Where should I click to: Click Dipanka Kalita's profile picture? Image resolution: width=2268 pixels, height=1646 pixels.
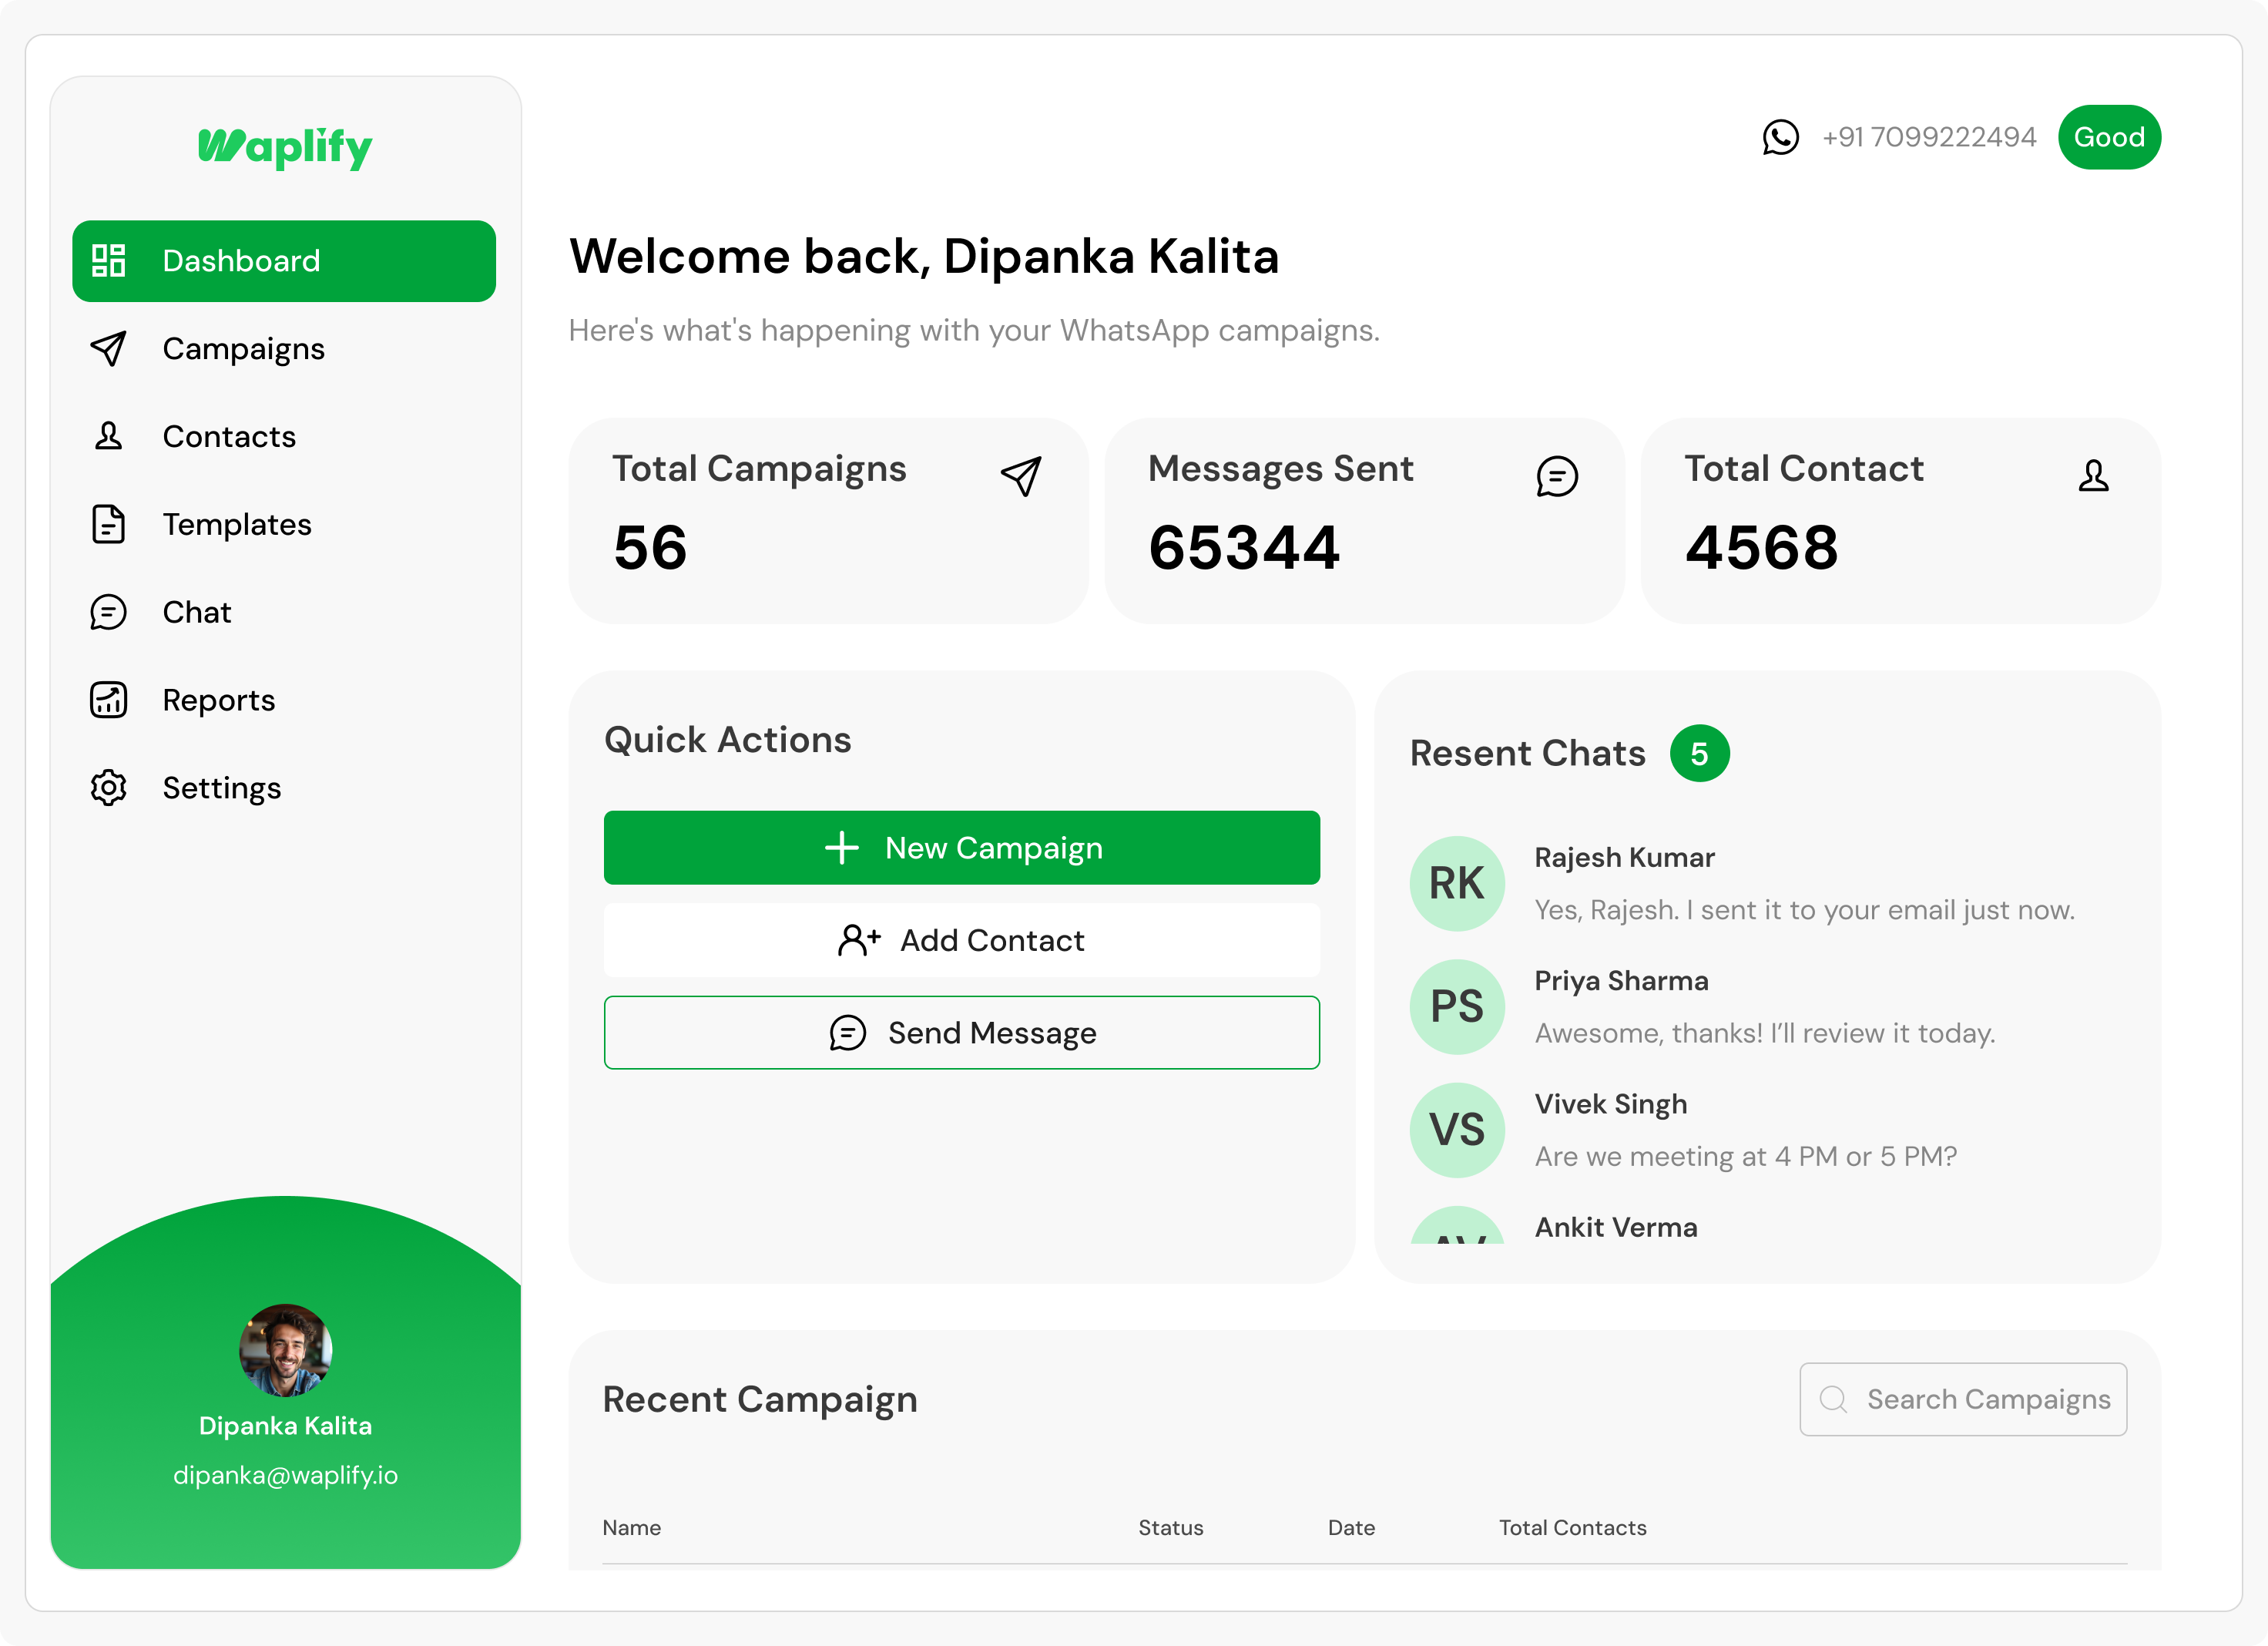(286, 1351)
